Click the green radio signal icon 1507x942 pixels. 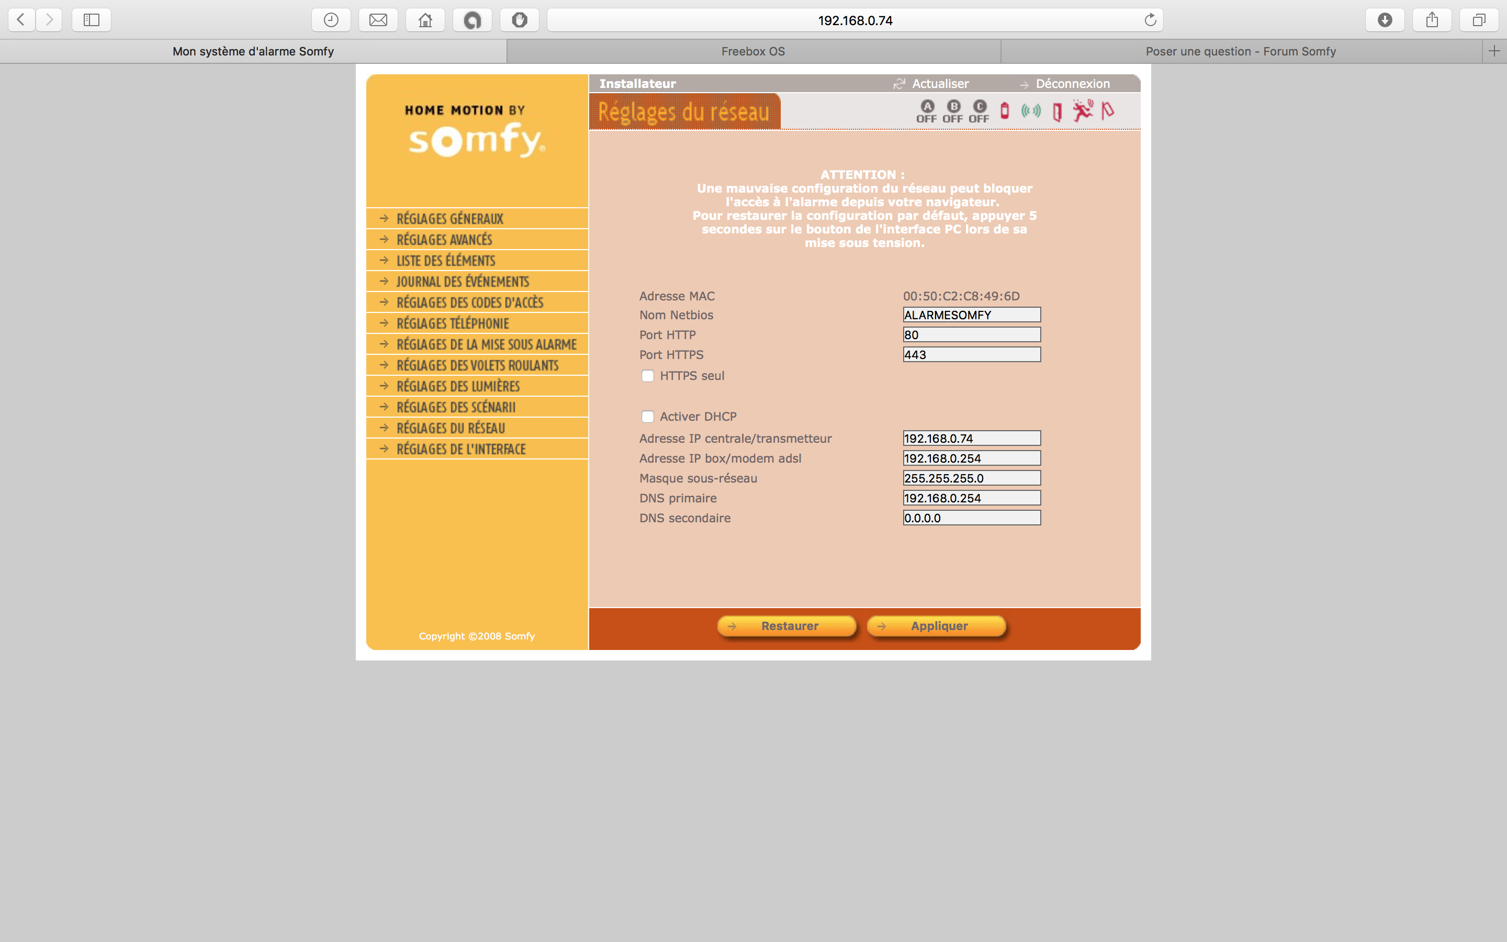click(1031, 111)
